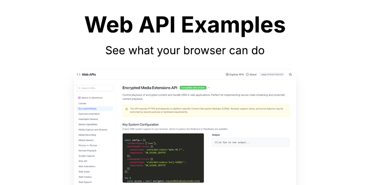
Task: Click the 'using: Chrome 134.0.0.0' badge
Action: (272, 74)
